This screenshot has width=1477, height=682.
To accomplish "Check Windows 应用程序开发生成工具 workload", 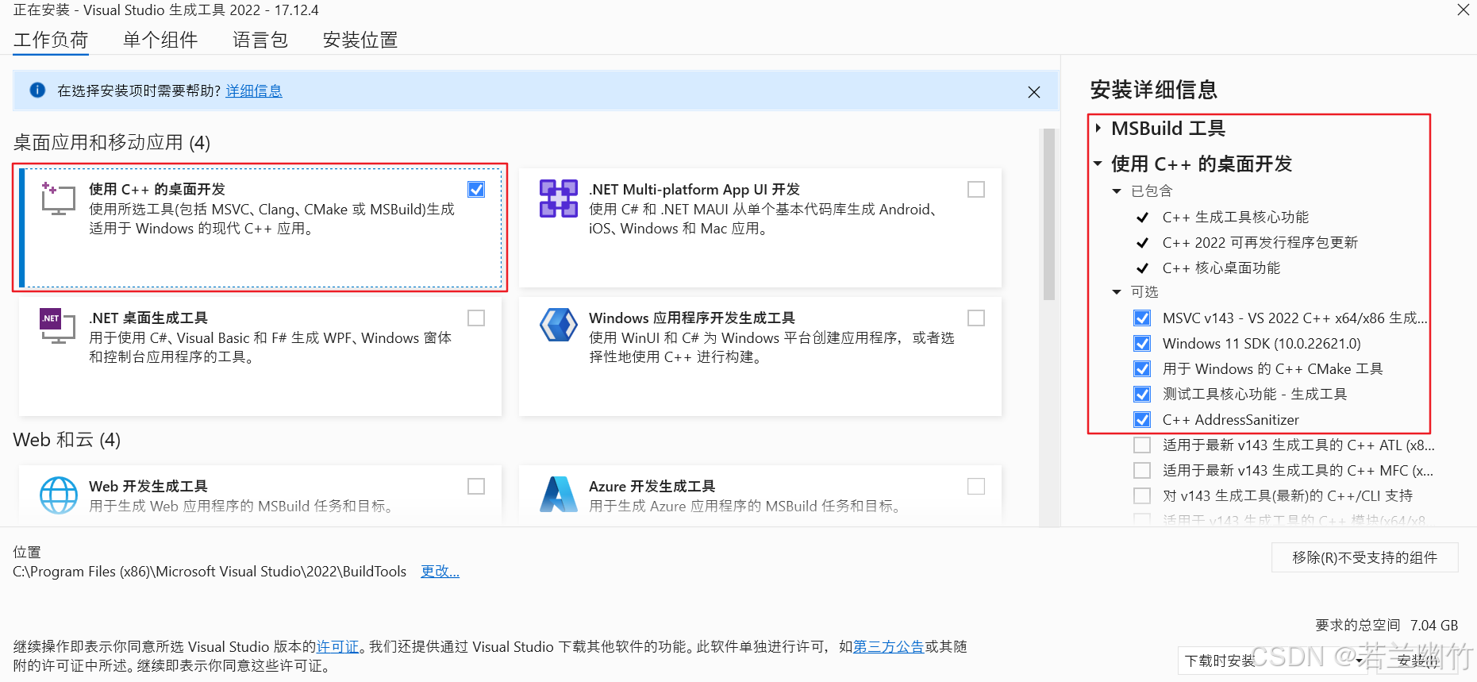I will click(x=976, y=318).
